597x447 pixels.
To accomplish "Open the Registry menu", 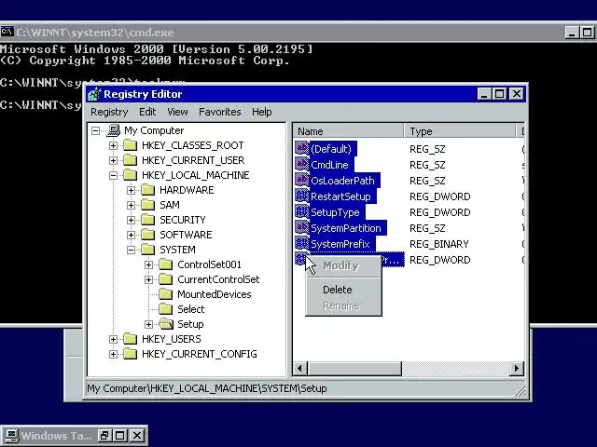I will (109, 112).
